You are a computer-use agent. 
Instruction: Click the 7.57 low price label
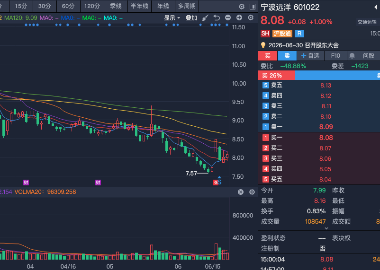tap(191, 174)
